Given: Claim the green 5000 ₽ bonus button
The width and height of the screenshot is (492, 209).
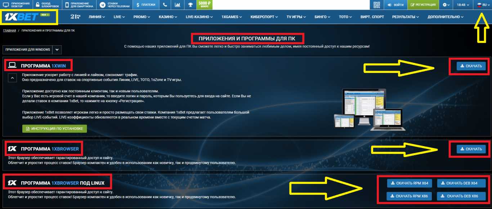Looking at the screenshot, I should [204, 5].
